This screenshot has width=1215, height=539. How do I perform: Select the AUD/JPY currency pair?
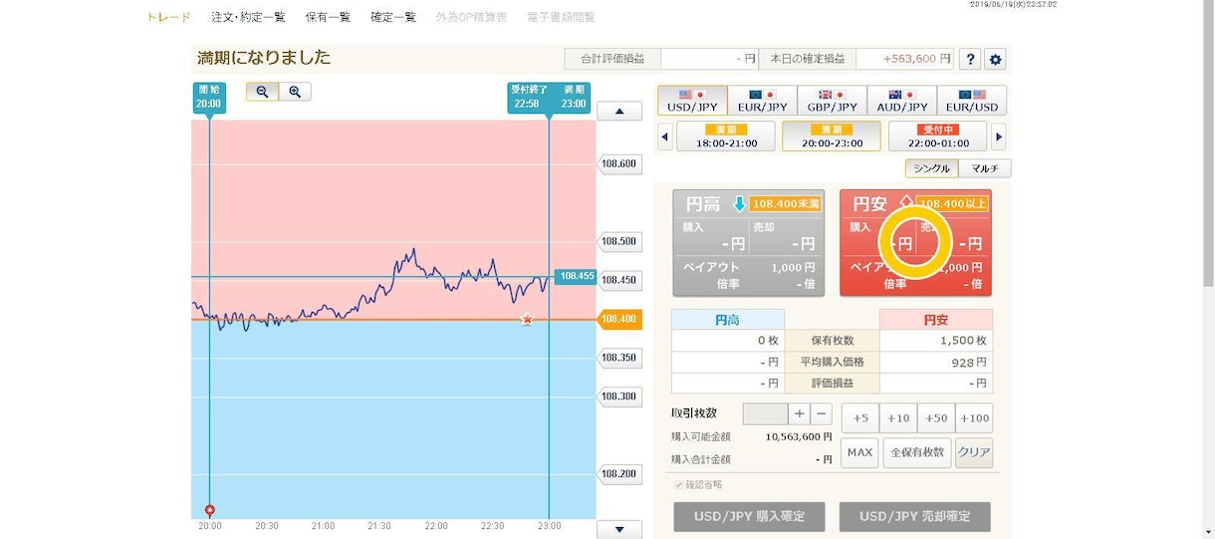click(901, 101)
